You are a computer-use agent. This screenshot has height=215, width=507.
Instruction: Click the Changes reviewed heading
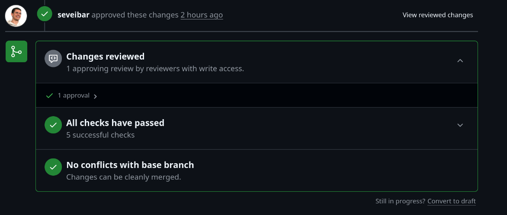(105, 57)
